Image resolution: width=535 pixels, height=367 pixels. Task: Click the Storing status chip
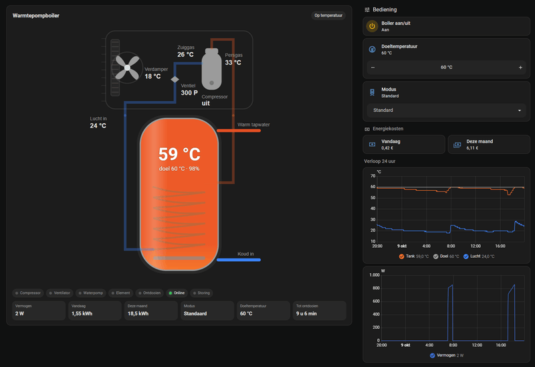tap(201, 293)
